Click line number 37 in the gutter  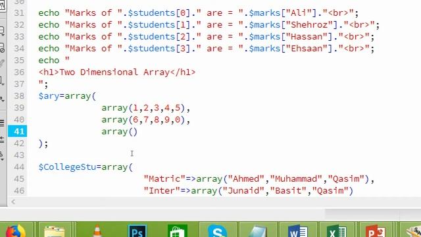tap(19, 84)
